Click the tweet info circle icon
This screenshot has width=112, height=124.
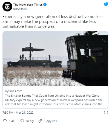[x=106, y=113]
